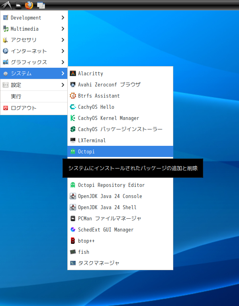Screen dimensions: 239x306
Task: Launch CachyOS パッケージインストーラー
Action: [120, 129]
